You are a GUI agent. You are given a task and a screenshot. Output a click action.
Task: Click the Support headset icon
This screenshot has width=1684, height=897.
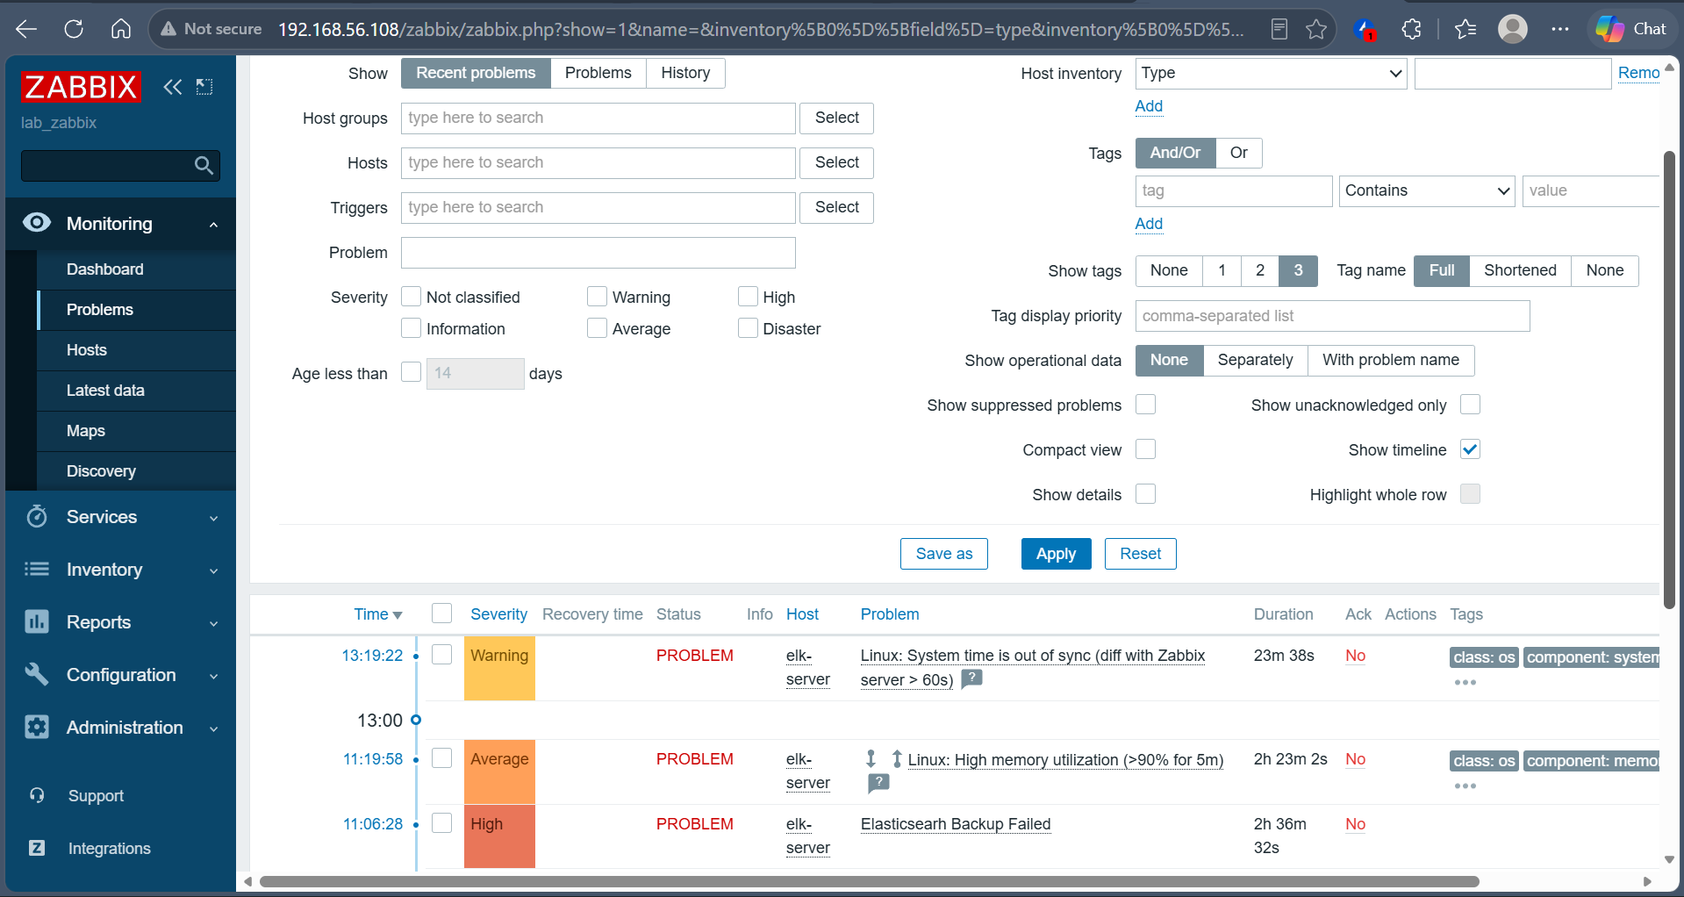coord(37,795)
